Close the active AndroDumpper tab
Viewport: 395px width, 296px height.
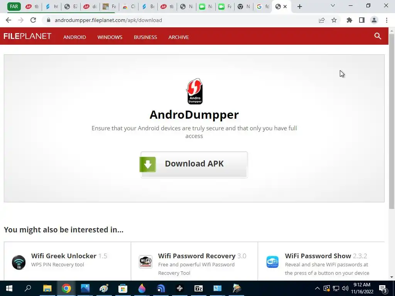[x=285, y=7]
